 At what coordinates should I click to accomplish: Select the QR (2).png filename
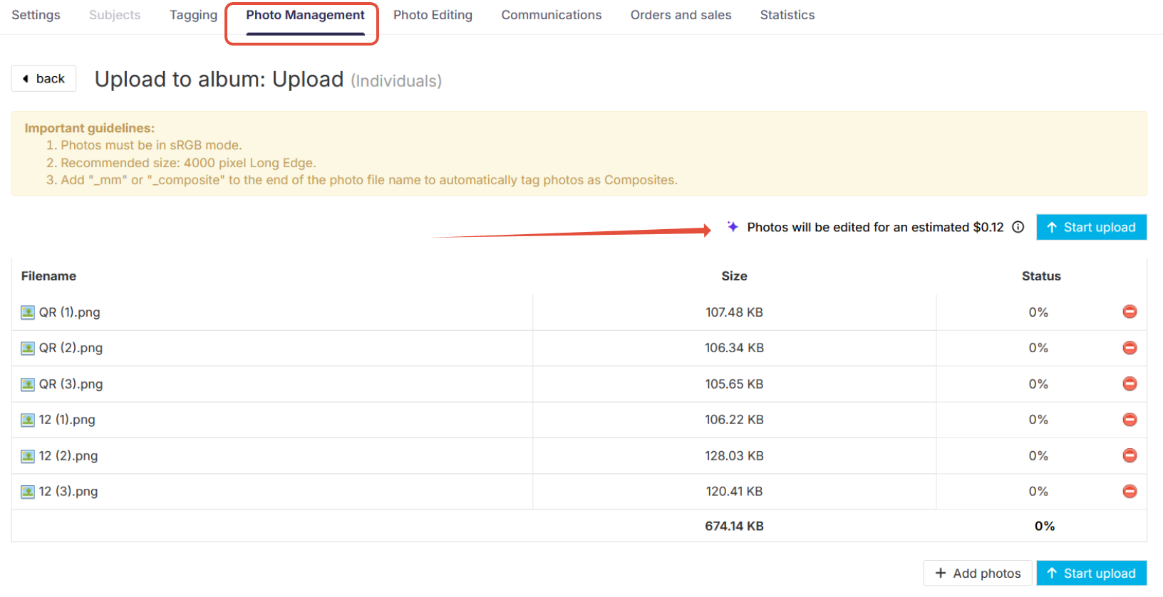pyautogui.click(x=71, y=348)
